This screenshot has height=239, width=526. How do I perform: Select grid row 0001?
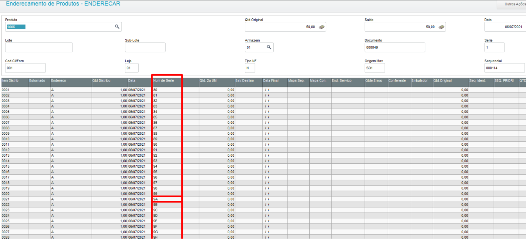[x=263, y=90]
